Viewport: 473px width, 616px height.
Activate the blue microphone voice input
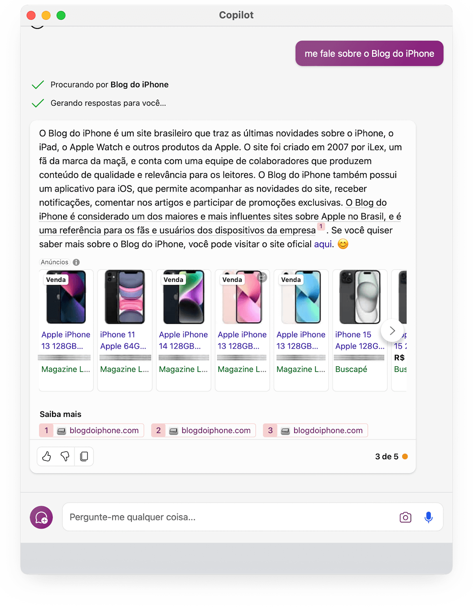[x=428, y=517]
